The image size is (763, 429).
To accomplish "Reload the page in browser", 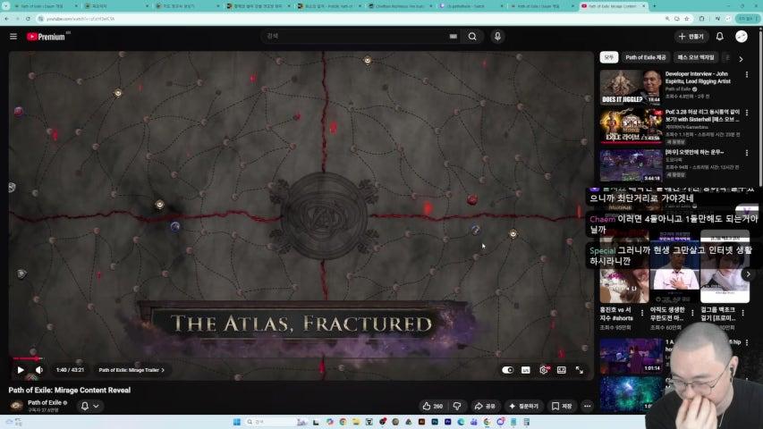I will click(28, 19).
